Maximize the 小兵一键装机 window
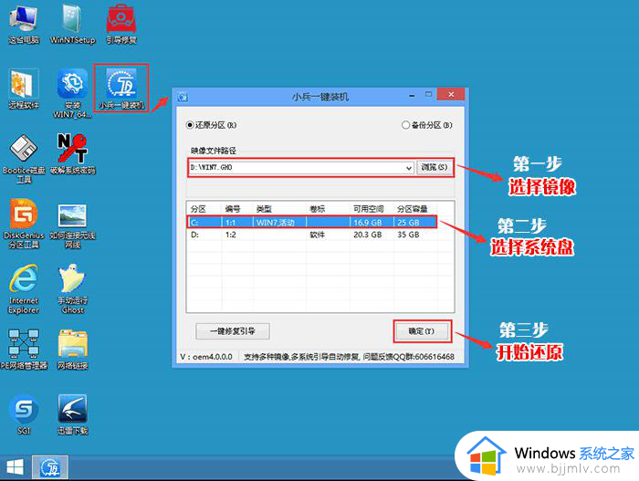Screen dimensions: 639x481 (428, 95)
